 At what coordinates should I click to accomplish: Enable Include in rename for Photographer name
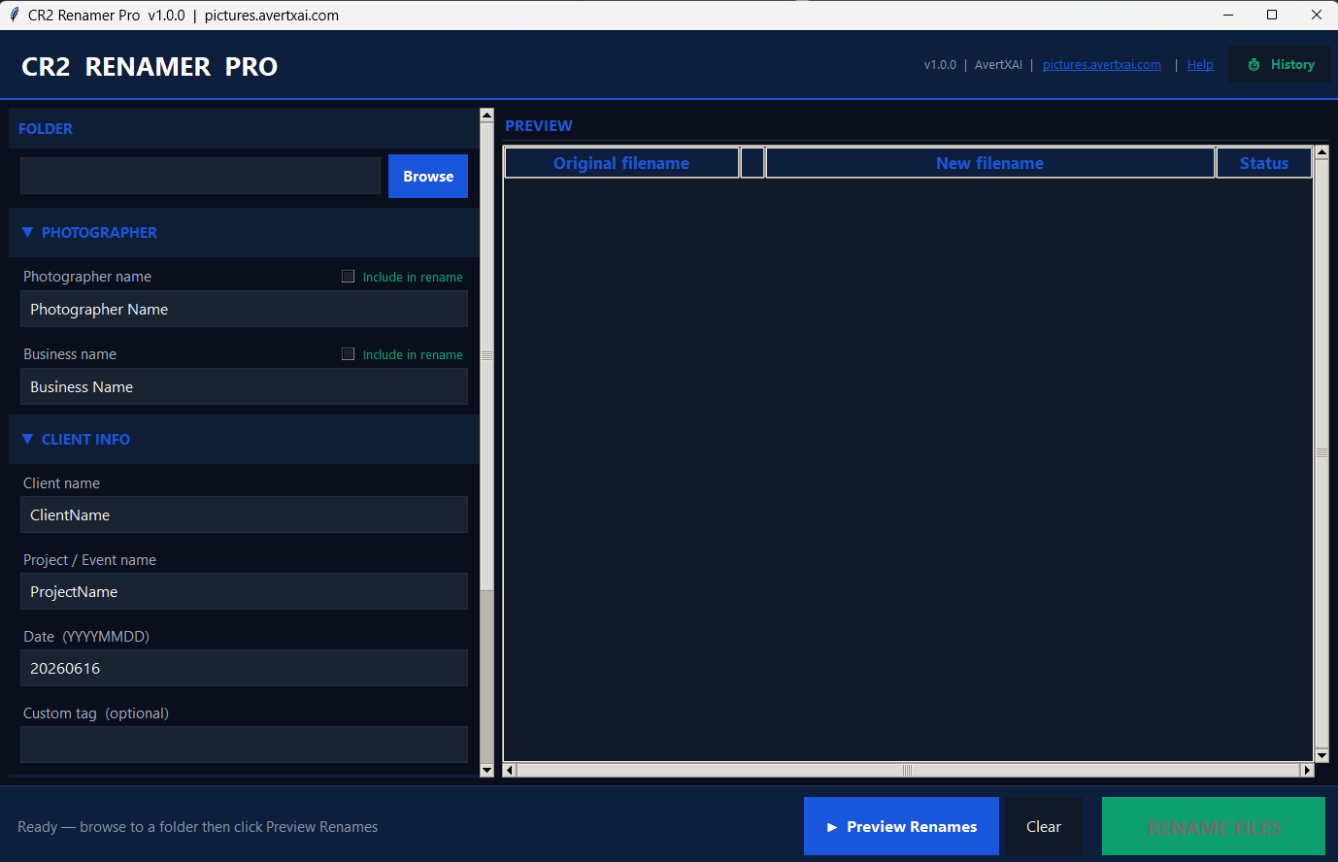click(348, 277)
